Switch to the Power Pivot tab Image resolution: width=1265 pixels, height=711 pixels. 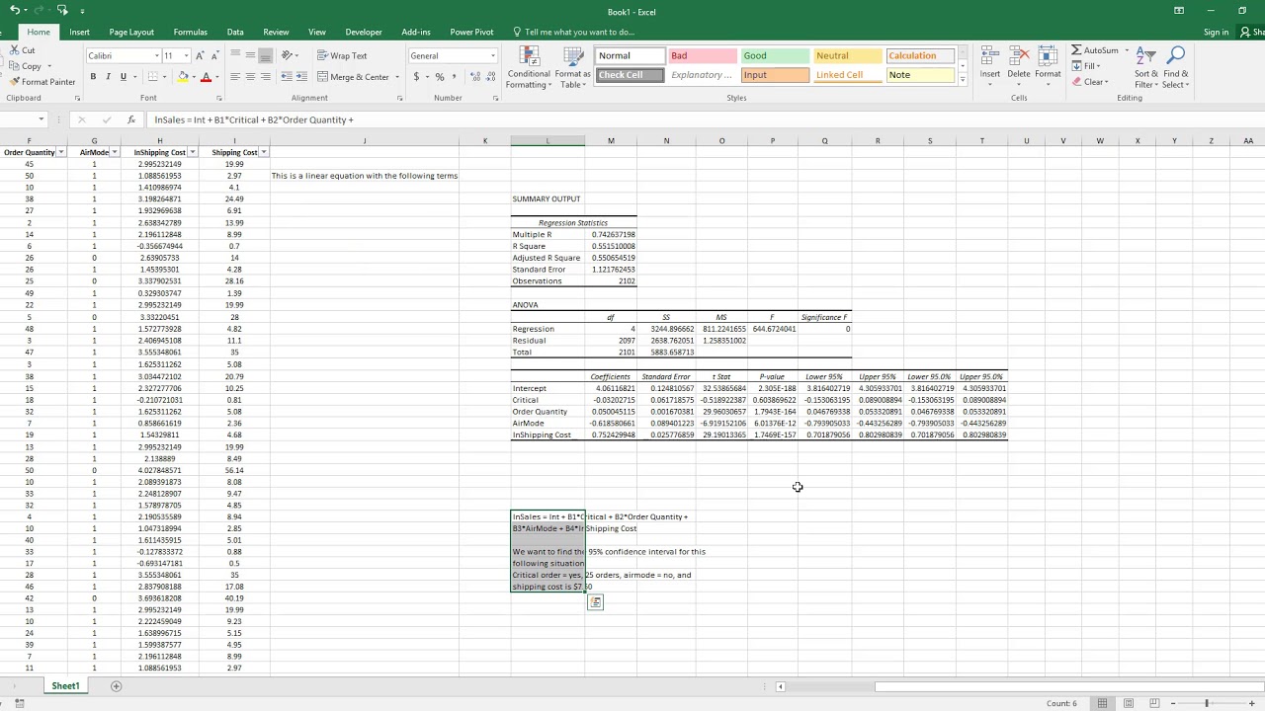[471, 32]
